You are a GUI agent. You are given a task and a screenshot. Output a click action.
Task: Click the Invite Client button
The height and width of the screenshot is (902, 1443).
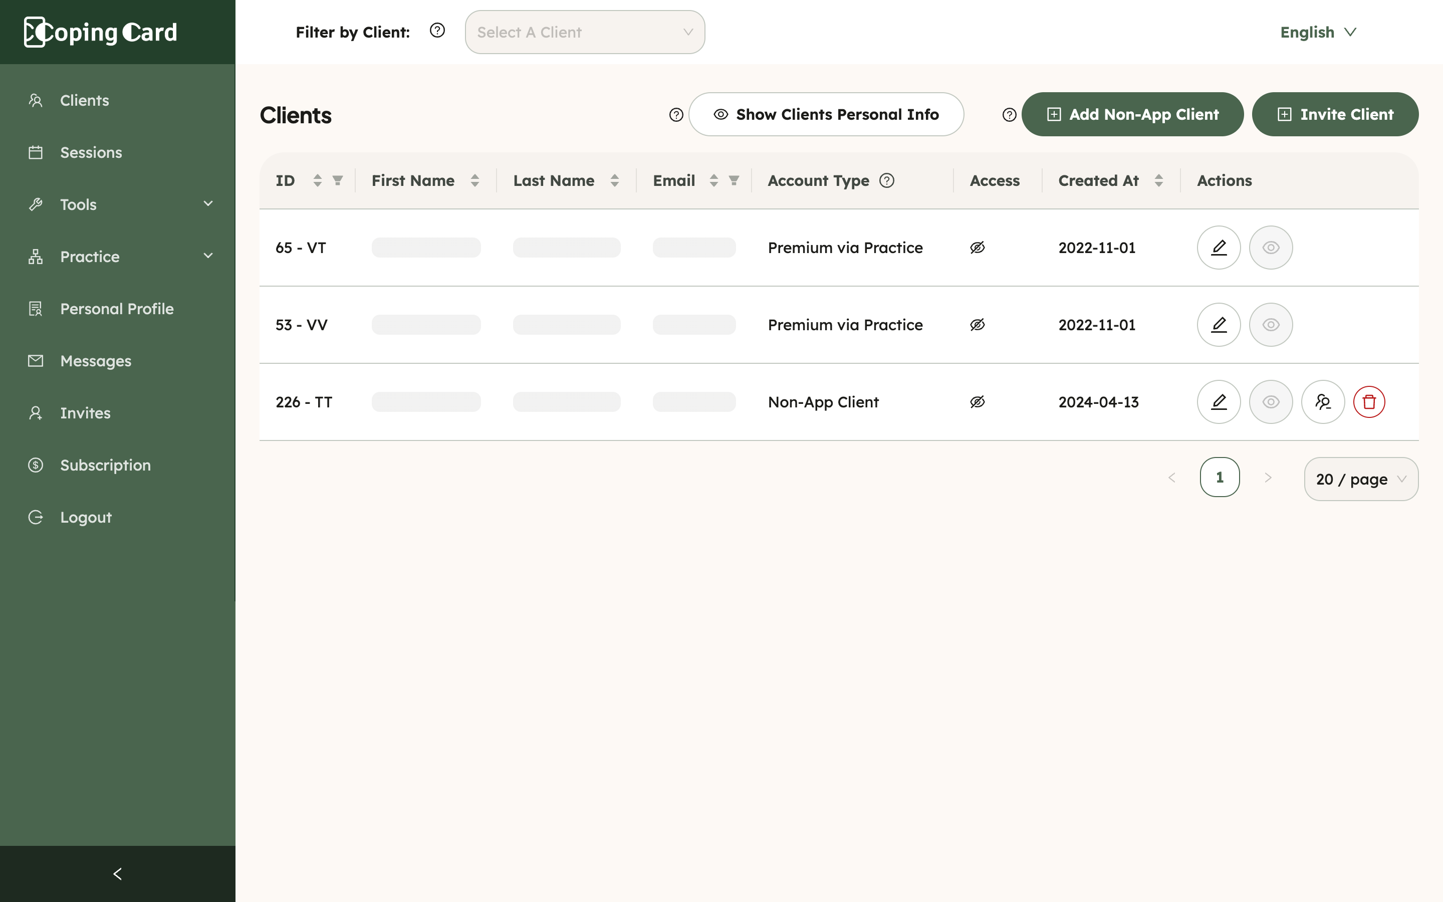tap(1335, 114)
